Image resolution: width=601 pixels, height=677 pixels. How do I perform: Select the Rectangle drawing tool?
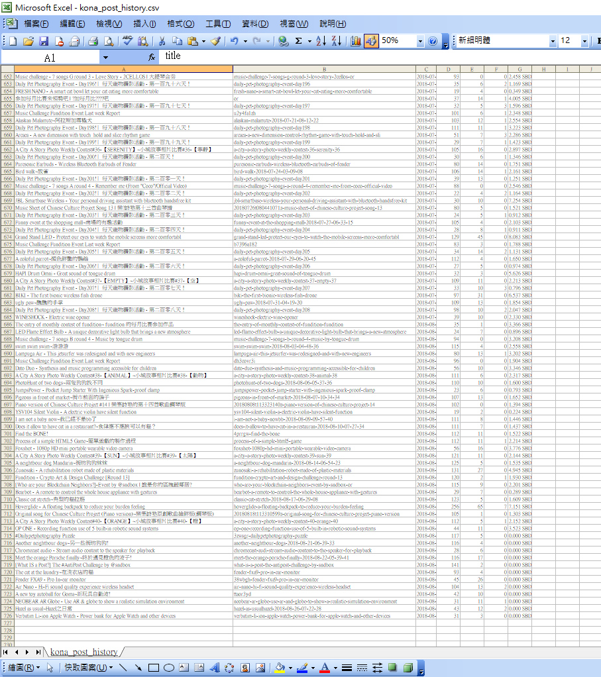coord(153,668)
